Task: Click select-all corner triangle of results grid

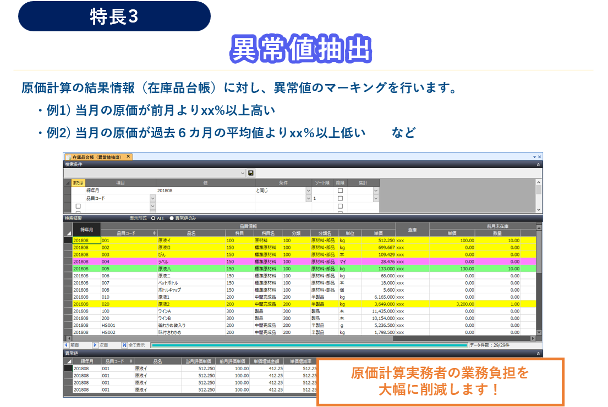Action: (69, 233)
